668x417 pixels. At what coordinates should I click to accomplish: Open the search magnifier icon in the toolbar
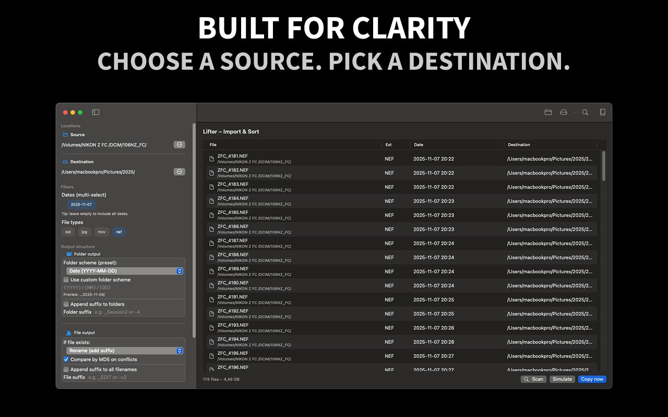585,112
